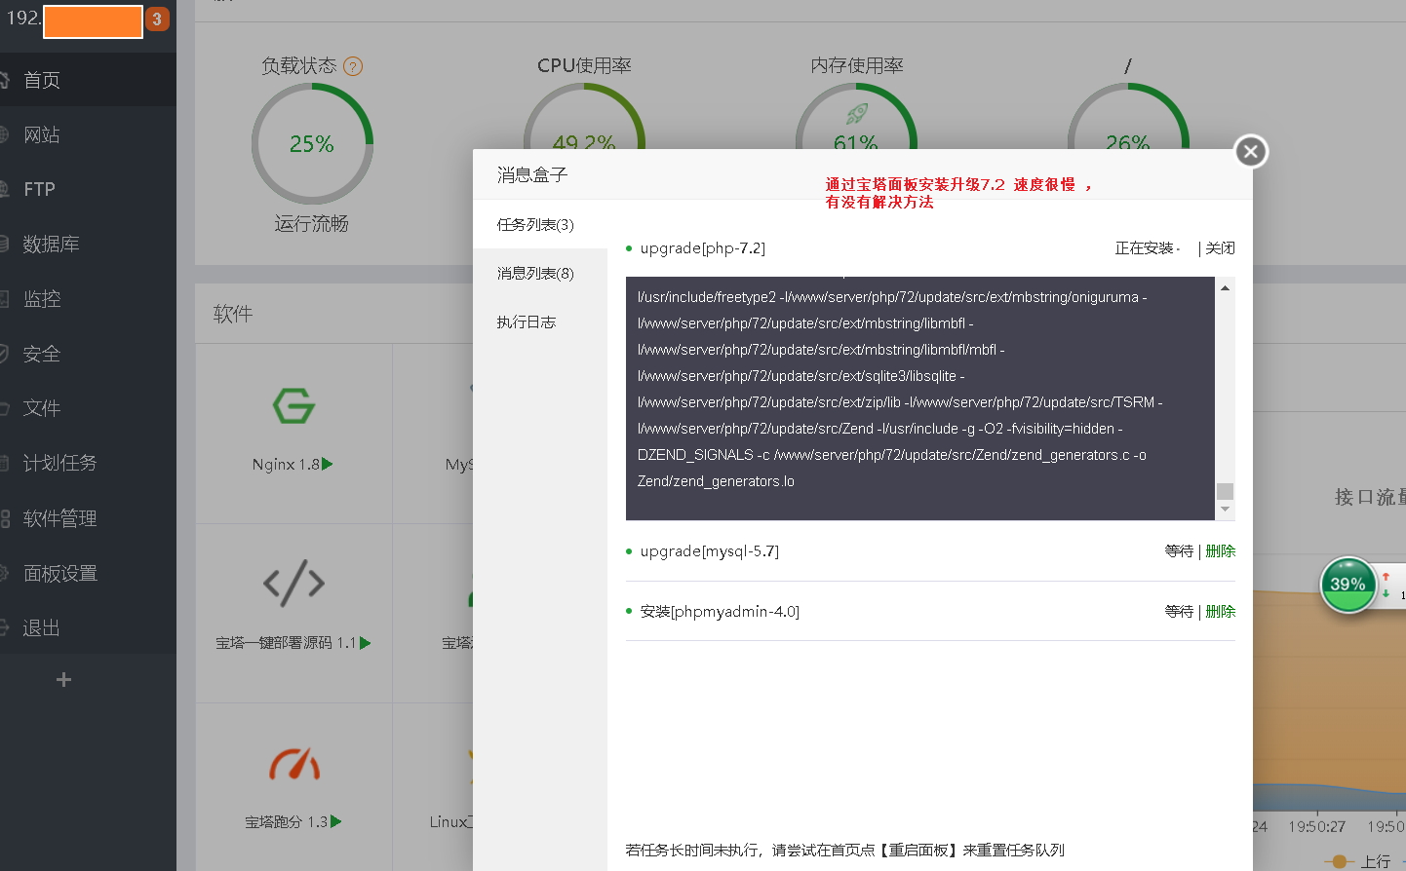
Task: Click 关闭 for the php-7.2 upgrade
Action: click(1220, 248)
